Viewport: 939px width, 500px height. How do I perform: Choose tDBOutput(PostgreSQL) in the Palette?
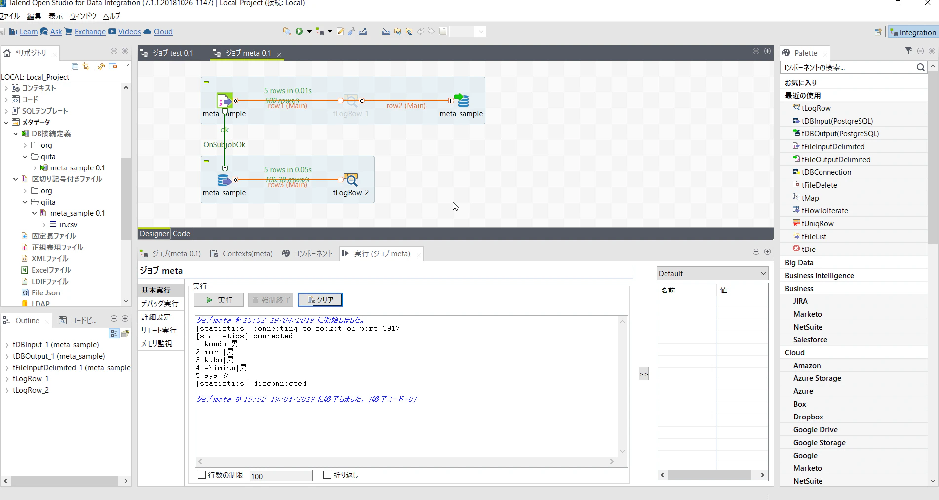click(x=840, y=133)
